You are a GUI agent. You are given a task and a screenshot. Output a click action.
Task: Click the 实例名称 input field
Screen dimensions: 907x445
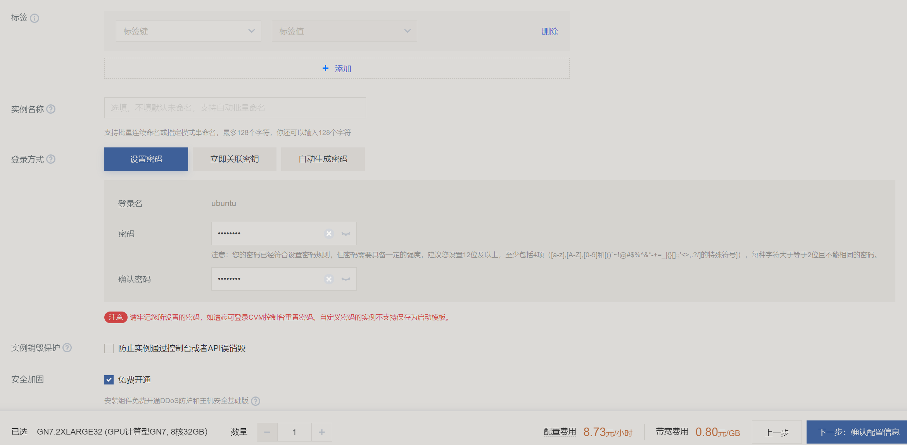pos(235,108)
